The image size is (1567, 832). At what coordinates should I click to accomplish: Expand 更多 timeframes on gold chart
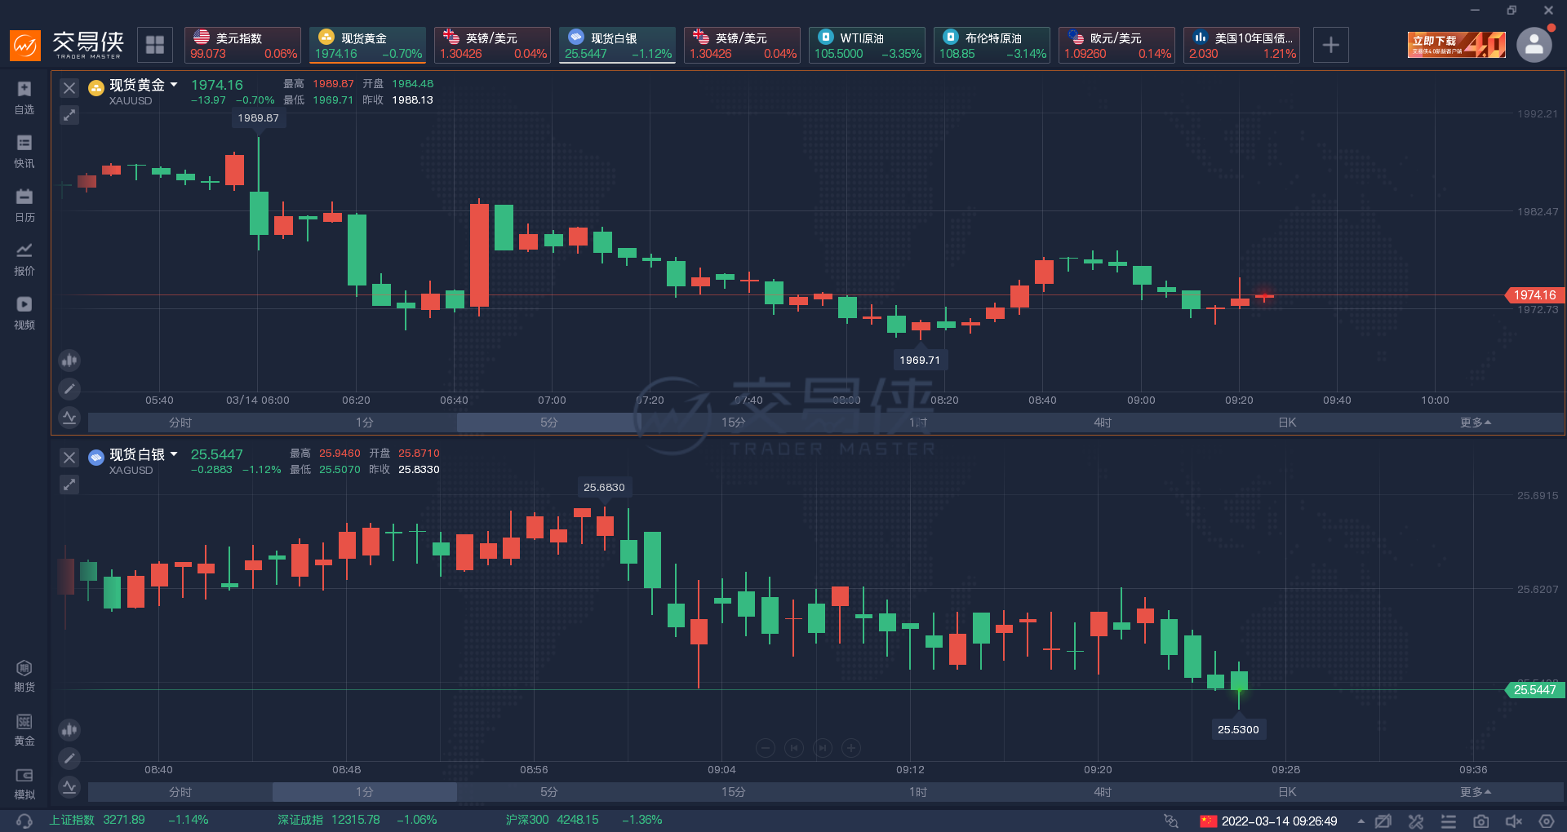pos(1476,423)
